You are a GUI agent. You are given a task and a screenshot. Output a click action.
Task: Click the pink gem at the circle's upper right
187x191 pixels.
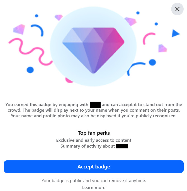pyautogui.click(x=130, y=21)
